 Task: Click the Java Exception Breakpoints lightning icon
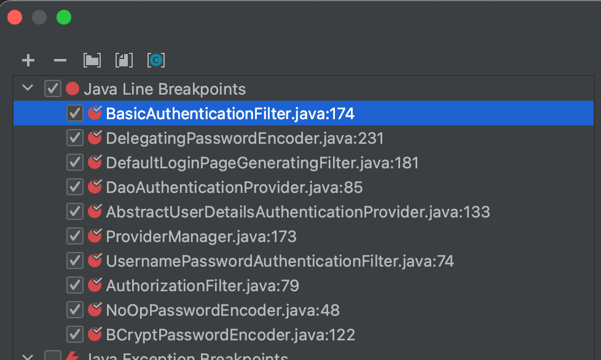point(73,356)
